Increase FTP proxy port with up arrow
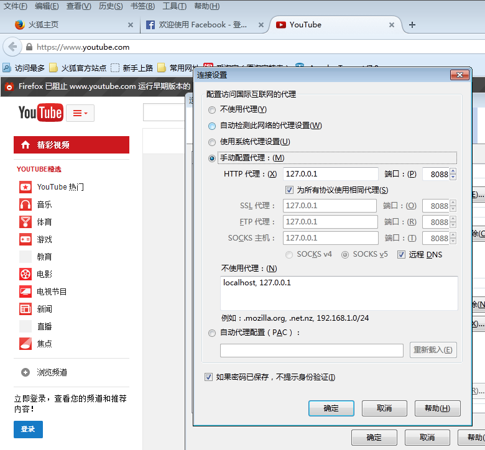Screen dimensions: 485x450 453,219
